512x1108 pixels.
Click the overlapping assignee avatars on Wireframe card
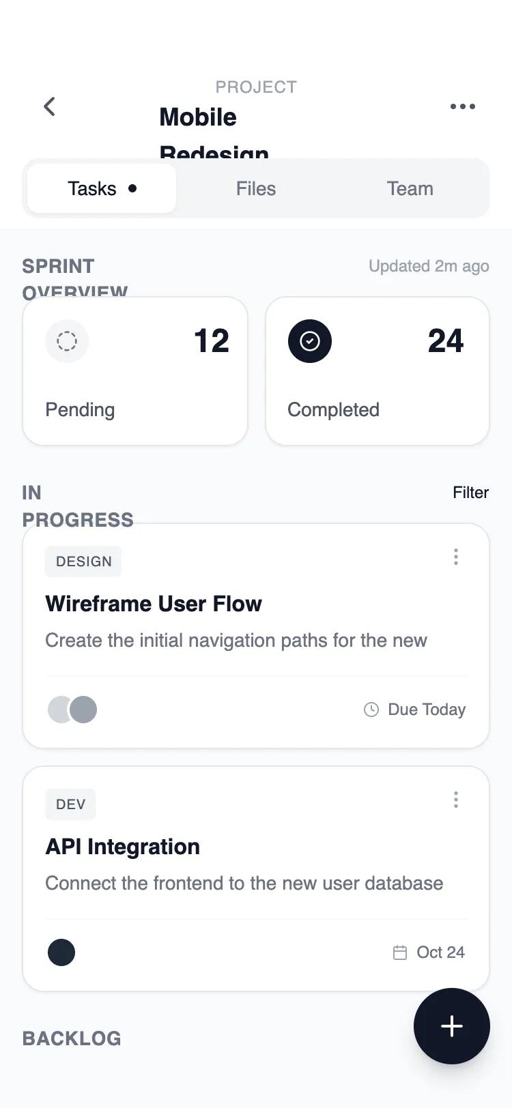coord(72,710)
